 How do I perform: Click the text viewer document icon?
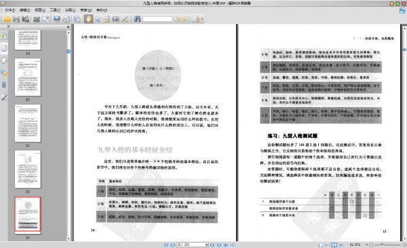coord(106,19)
